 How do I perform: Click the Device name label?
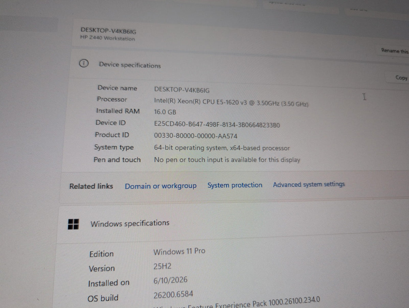[x=117, y=88]
